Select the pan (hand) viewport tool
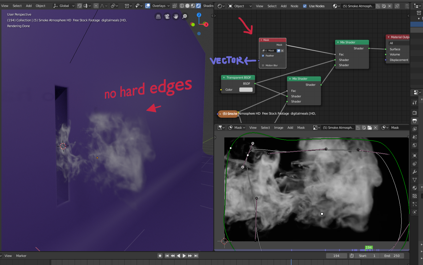423x265 pixels. pos(176,16)
